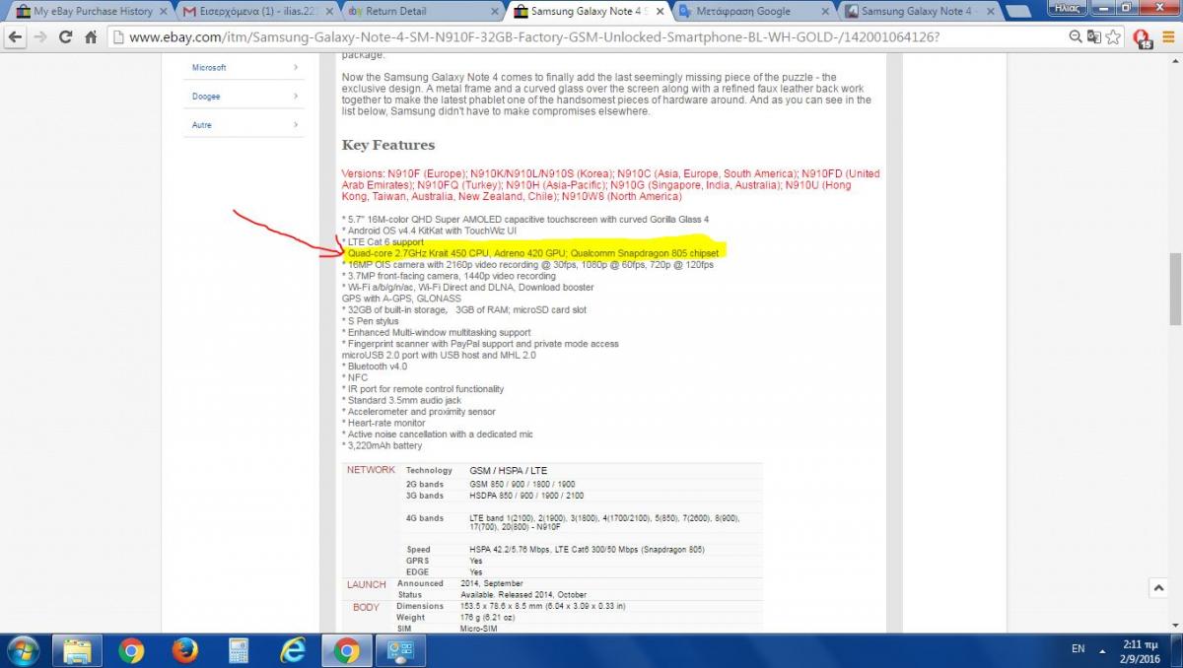This screenshot has width=1183, height=668.
Task: Click the Bluetooth v4.0 line
Action: [x=377, y=367]
